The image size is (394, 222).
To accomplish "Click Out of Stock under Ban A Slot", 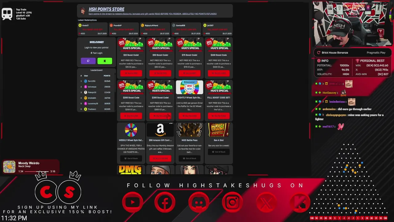I will click(x=219, y=152).
